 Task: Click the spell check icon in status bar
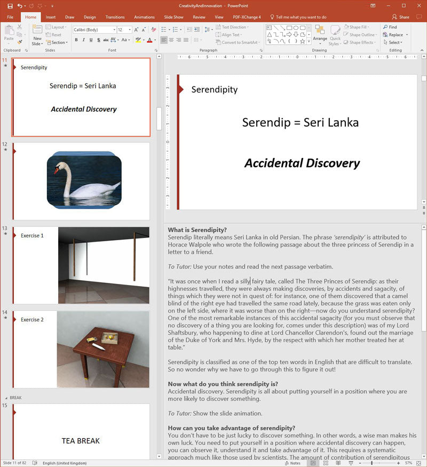pyautogui.click(x=35, y=463)
